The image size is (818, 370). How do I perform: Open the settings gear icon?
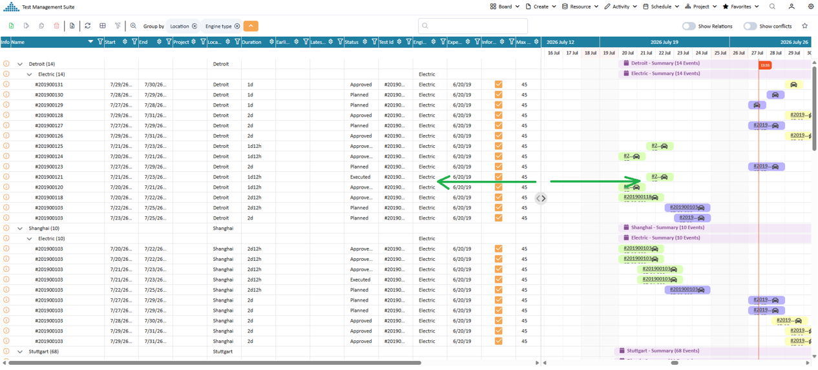(811, 6)
